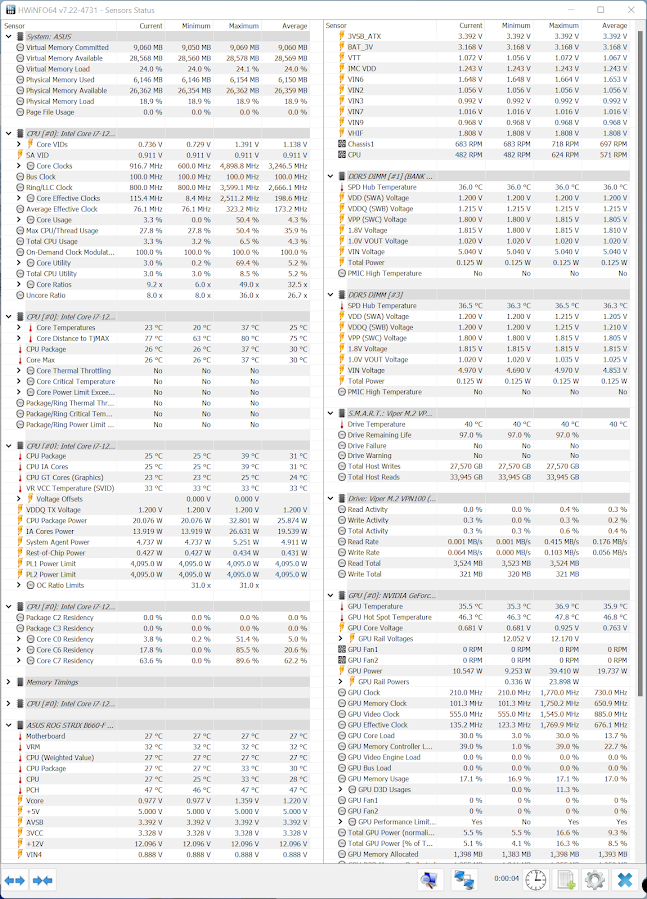
Task: Click the expand columns arrows icon in bottom toolbar
Action: click(14, 880)
